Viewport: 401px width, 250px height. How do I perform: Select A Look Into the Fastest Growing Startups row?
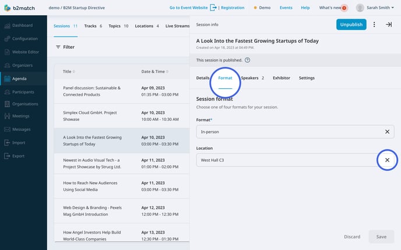click(x=122, y=141)
